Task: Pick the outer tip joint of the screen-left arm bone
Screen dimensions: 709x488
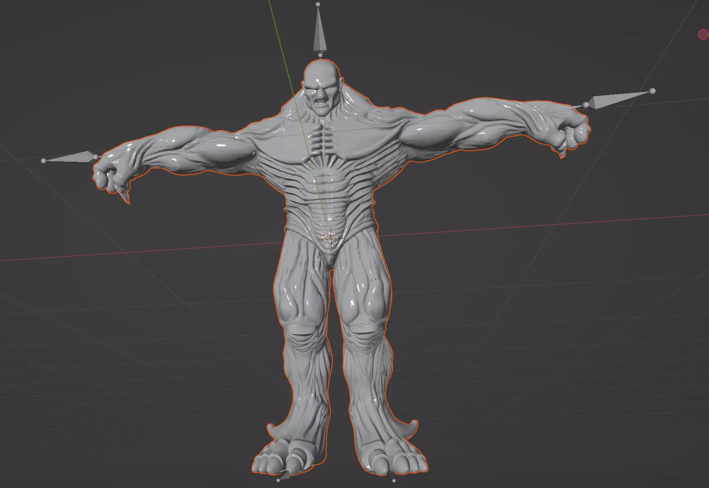Action: [43, 161]
